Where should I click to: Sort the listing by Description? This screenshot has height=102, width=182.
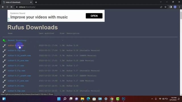tap(73, 33)
